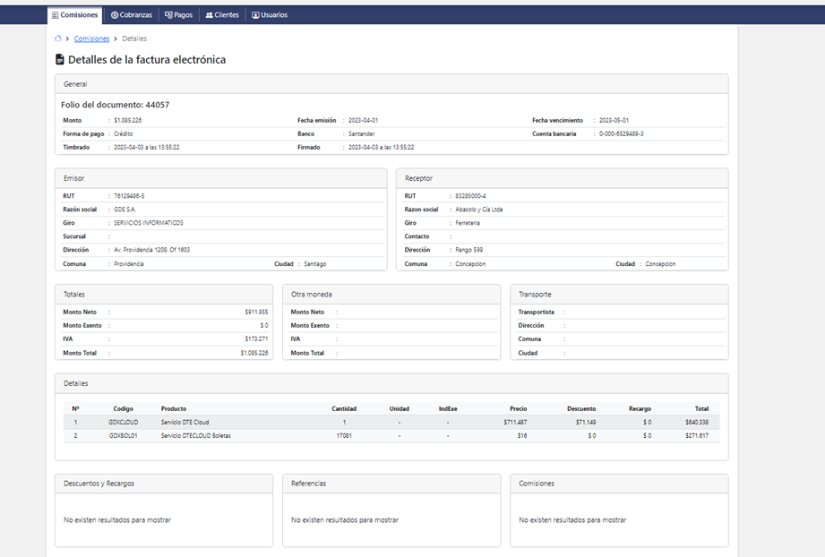Select the Servicio DTE Cloud table row
The width and height of the screenshot is (825, 557).
(184, 422)
